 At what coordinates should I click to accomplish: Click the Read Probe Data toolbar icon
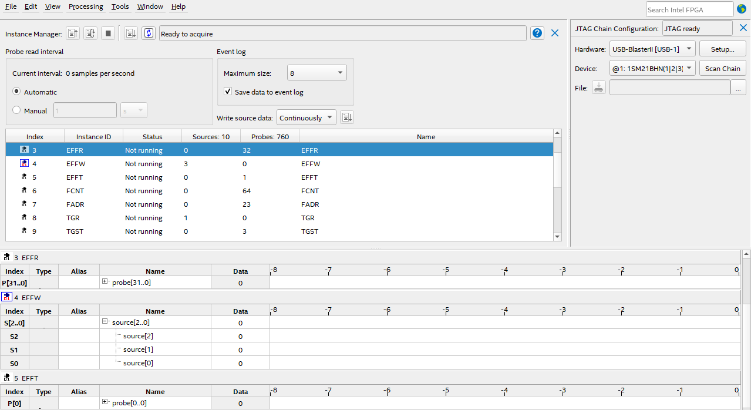click(x=72, y=33)
